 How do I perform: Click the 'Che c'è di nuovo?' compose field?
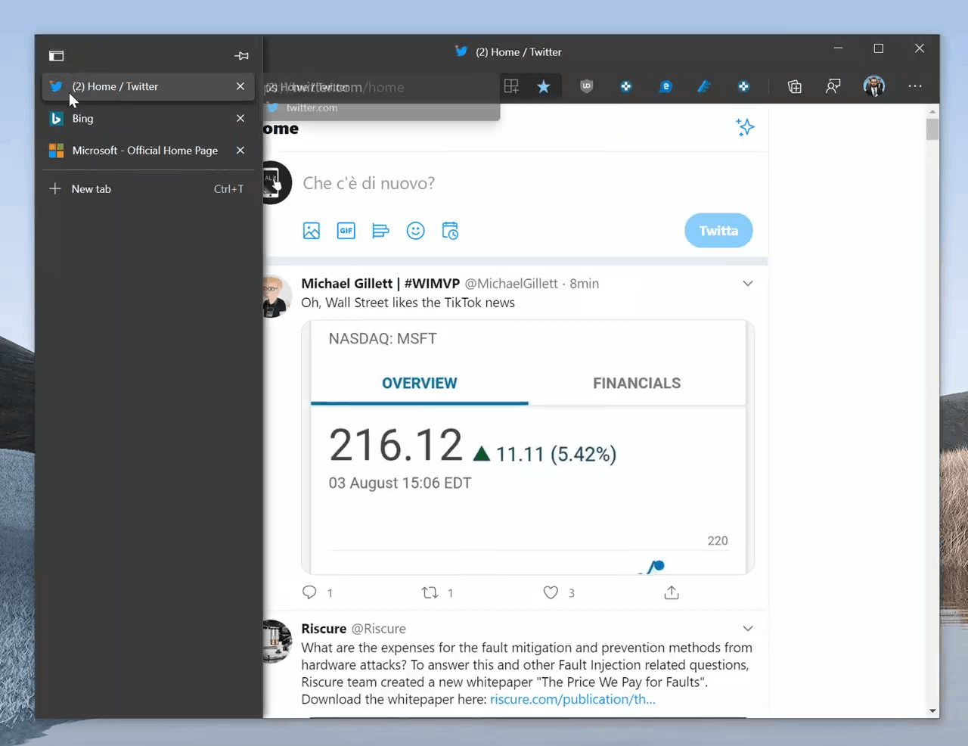click(x=369, y=183)
